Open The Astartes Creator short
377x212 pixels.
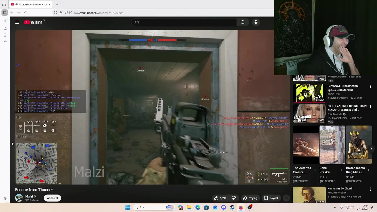point(306,145)
